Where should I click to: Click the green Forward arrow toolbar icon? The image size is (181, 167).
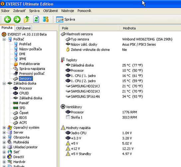point(17,19)
